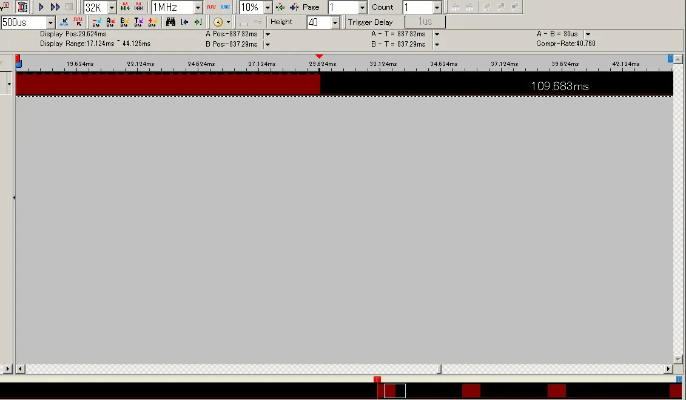
Task: Open the 32K memory depth dropdown
Action: click(112, 8)
